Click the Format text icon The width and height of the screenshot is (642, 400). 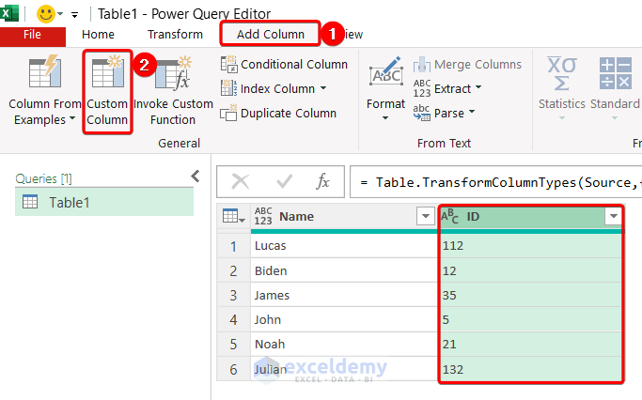pyautogui.click(x=385, y=75)
